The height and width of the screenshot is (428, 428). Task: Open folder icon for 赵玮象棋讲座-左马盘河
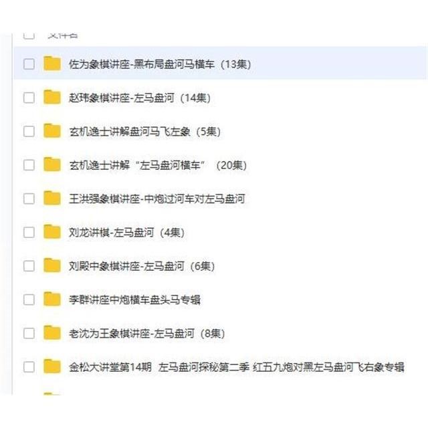pos(52,97)
